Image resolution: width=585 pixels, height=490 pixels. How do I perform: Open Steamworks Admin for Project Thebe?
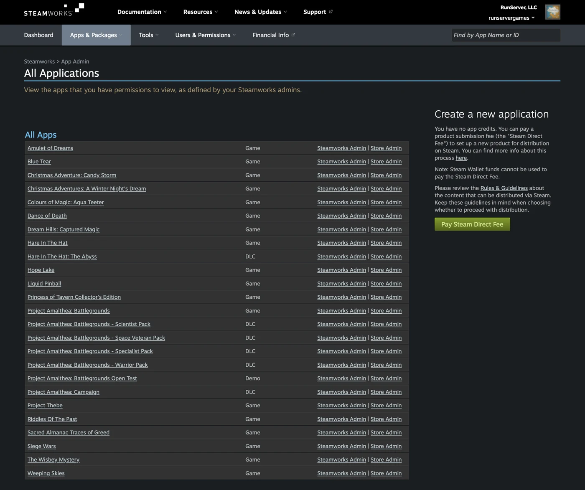pyautogui.click(x=341, y=405)
